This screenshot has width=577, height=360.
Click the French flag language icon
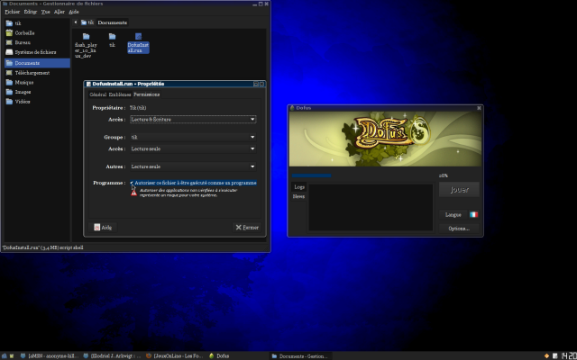473,215
